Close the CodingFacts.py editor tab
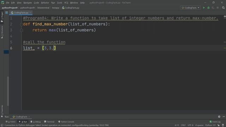 coord(31,13)
